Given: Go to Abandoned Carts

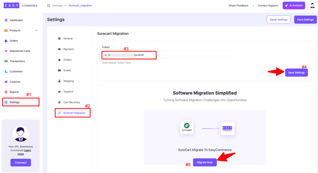Looking at the screenshot, I should [21, 51].
